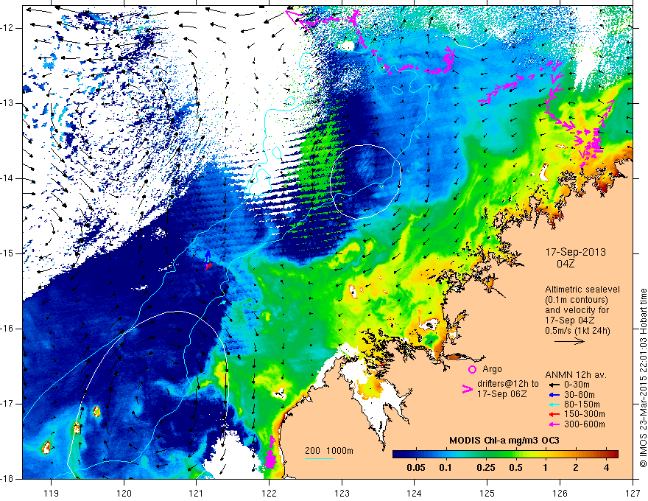The height and width of the screenshot is (501, 648).
Task: Click the latitude axis label -12
Action: [7, 28]
